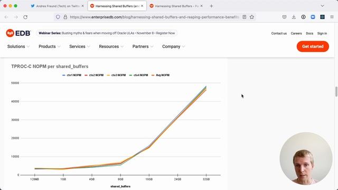Go forward with the browser forward arrow
338x190 pixels.
coord(16,17)
